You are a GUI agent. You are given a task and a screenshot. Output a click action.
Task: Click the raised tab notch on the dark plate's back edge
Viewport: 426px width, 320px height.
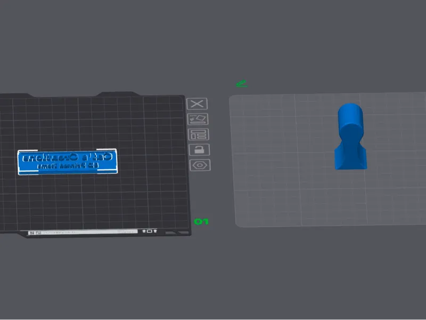pos(118,94)
